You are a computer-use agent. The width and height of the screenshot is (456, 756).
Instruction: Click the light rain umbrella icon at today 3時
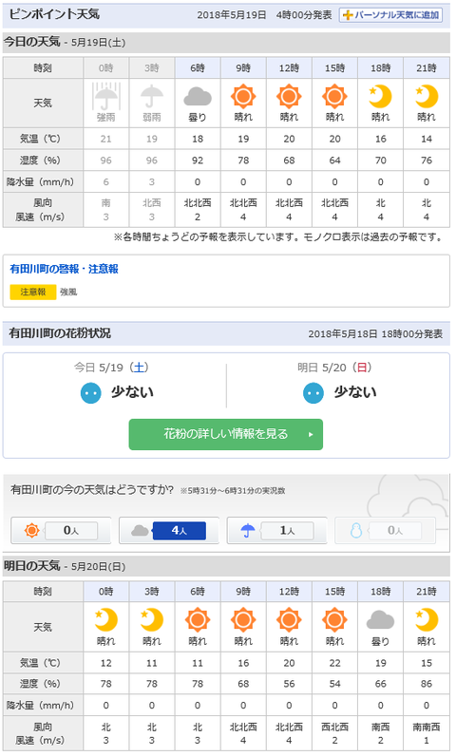(152, 97)
